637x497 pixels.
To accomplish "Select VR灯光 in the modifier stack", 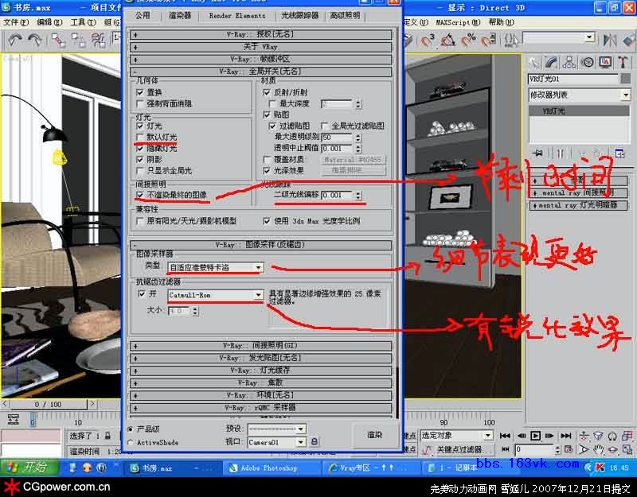I will [x=579, y=111].
